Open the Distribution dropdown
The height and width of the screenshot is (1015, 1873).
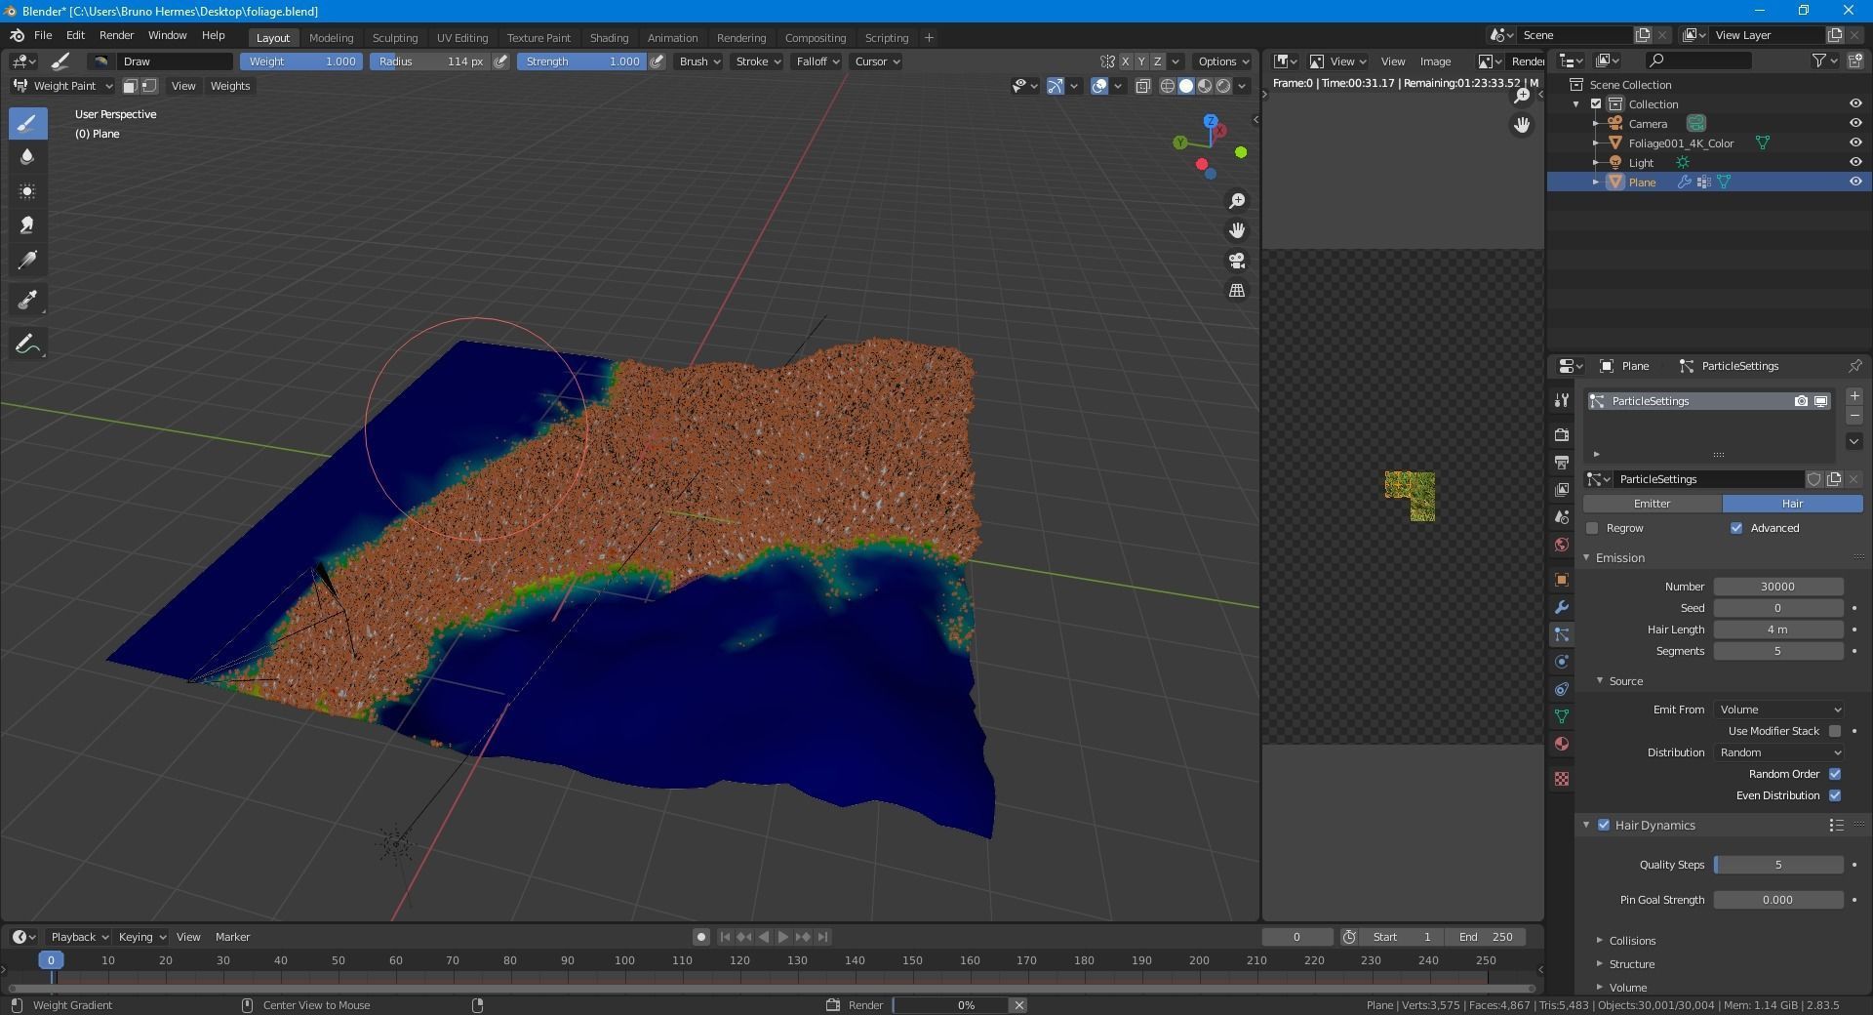pos(1779,752)
